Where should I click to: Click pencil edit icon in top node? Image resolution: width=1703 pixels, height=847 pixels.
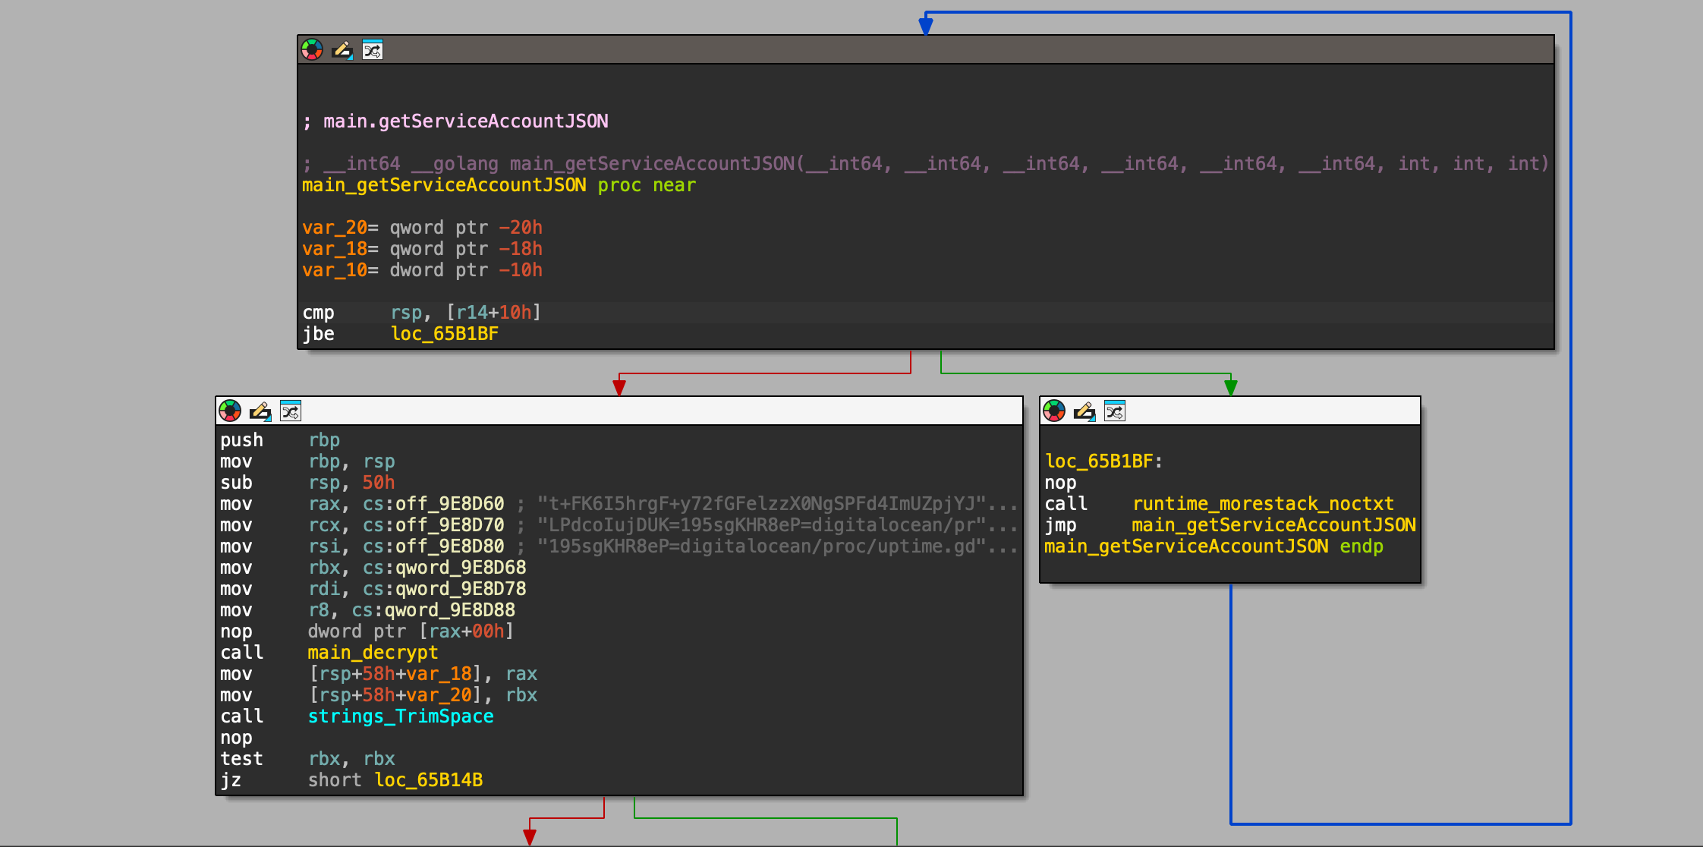(x=342, y=50)
